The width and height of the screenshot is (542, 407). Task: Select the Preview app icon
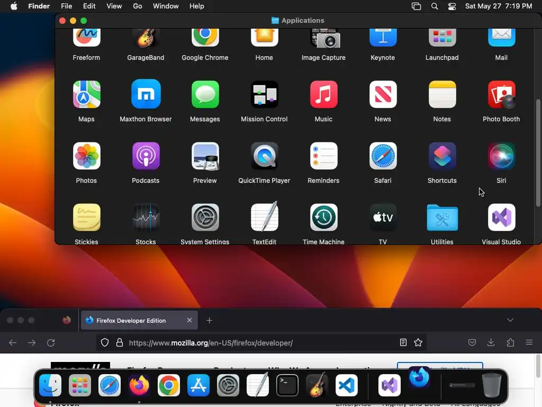[205, 156]
